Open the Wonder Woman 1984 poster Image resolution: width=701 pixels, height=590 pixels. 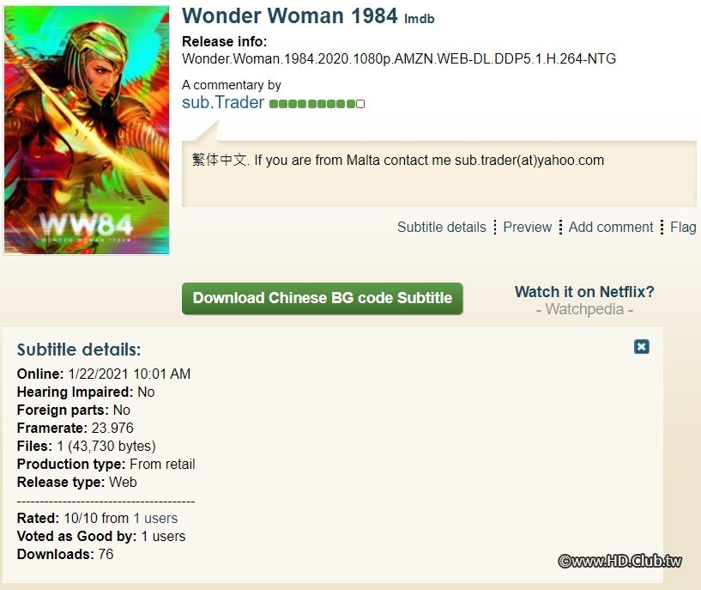pyautogui.click(x=87, y=131)
